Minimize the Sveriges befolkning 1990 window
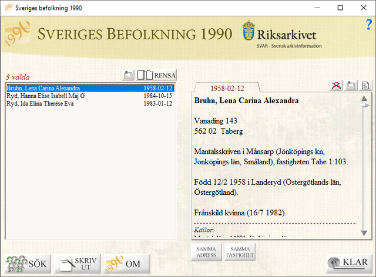The image size is (376, 277). (317, 8)
